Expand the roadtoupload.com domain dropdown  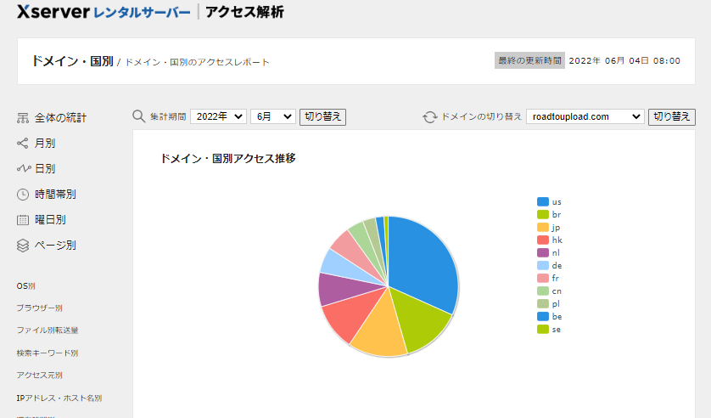pos(585,116)
